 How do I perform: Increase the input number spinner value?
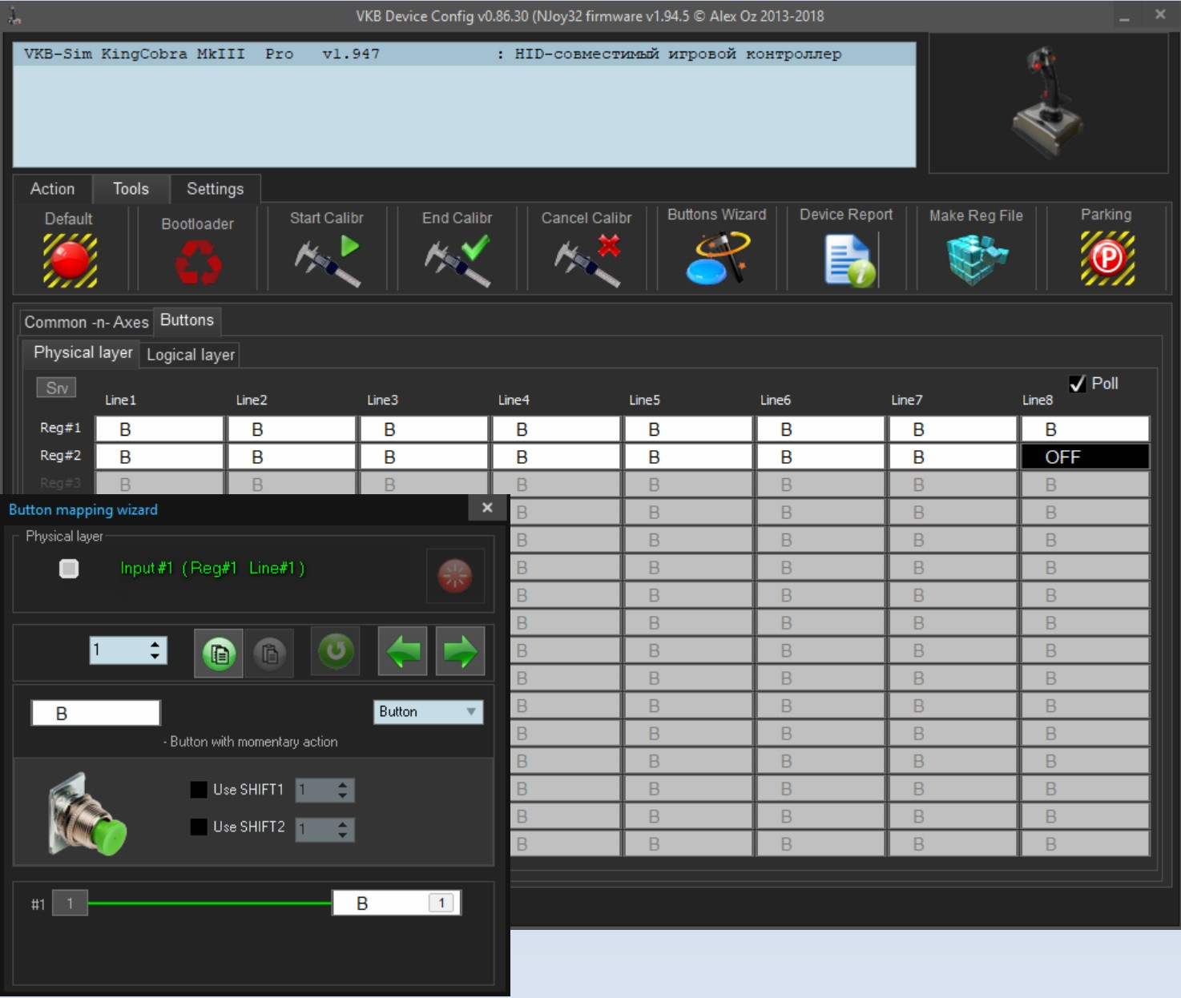click(155, 643)
